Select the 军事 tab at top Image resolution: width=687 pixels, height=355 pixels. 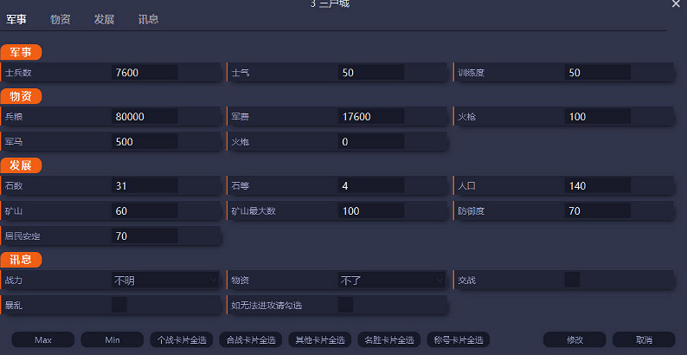click(x=16, y=19)
